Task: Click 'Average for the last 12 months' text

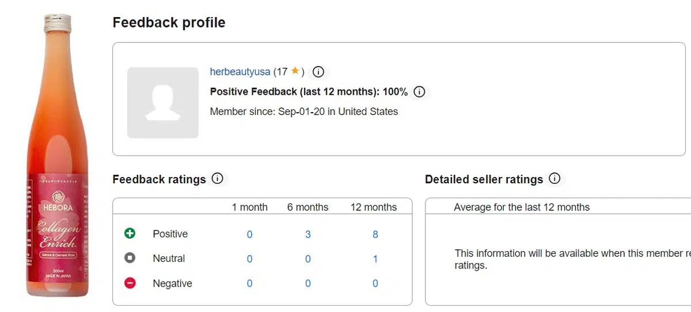Action: click(522, 207)
